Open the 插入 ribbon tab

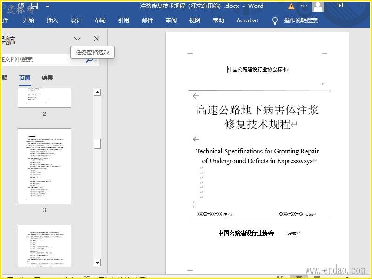click(x=53, y=20)
